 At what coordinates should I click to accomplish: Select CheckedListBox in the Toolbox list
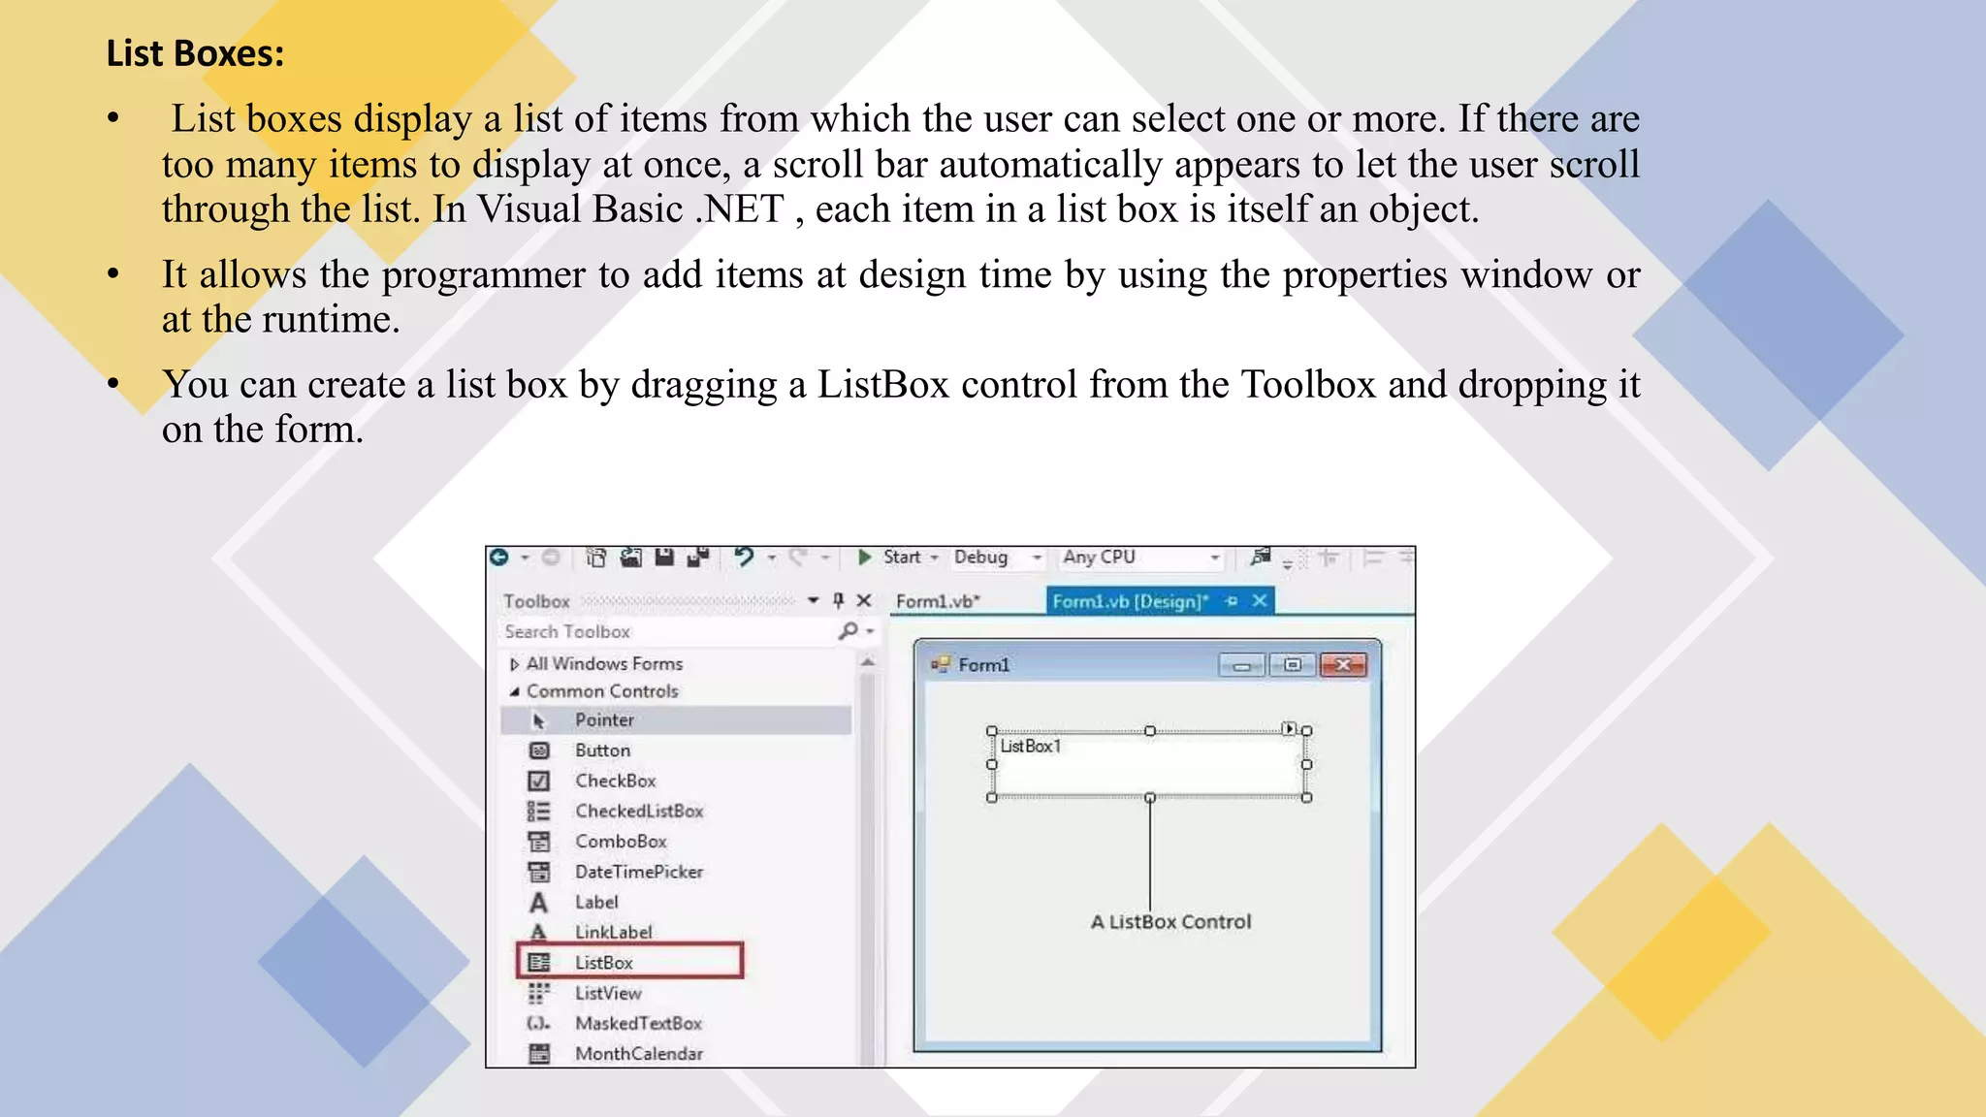639,812
